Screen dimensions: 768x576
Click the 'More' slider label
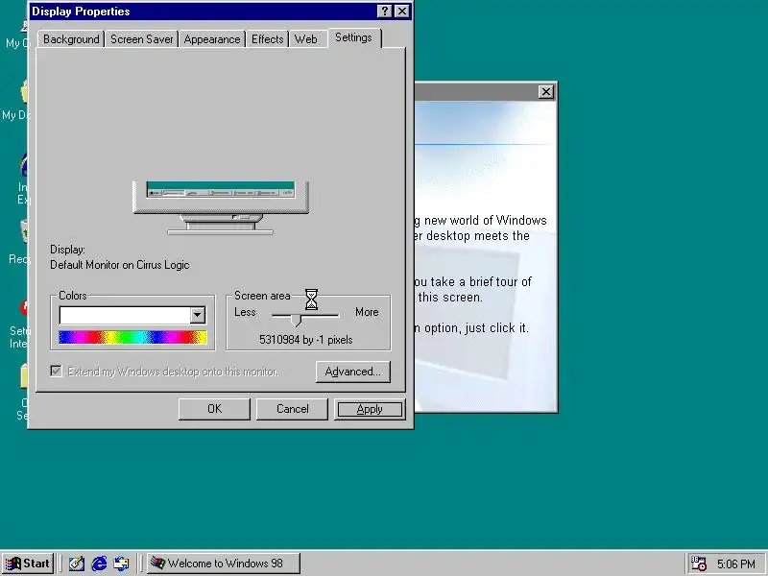click(x=367, y=312)
